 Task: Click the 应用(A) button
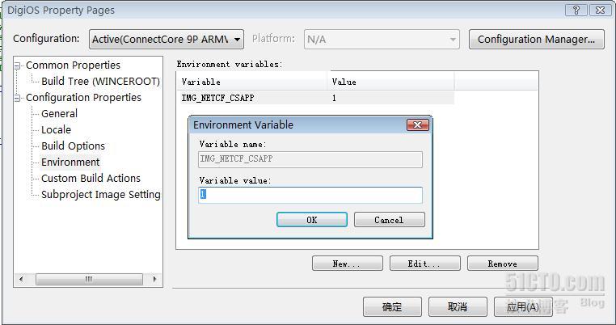click(x=523, y=306)
